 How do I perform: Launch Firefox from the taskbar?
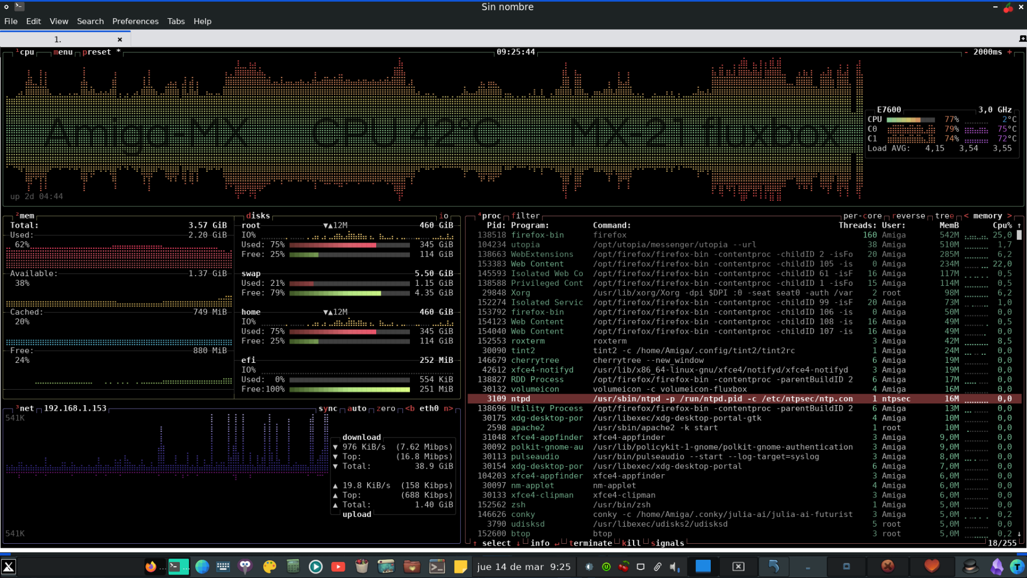click(x=151, y=566)
